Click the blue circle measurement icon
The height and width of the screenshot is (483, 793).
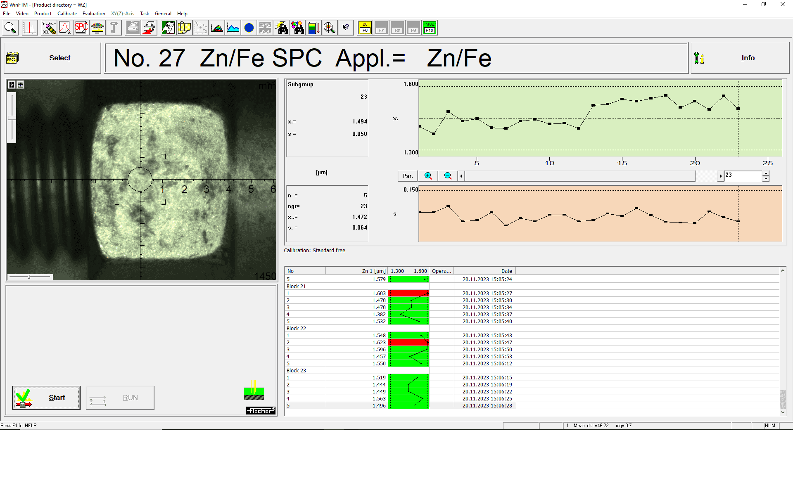pos(249,28)
